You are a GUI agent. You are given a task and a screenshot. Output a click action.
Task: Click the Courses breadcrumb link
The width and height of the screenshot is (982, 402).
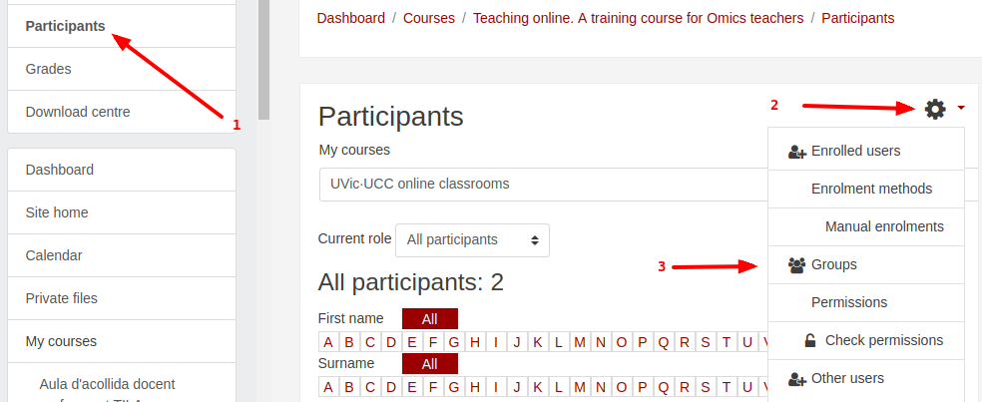(x=429, y=18)
